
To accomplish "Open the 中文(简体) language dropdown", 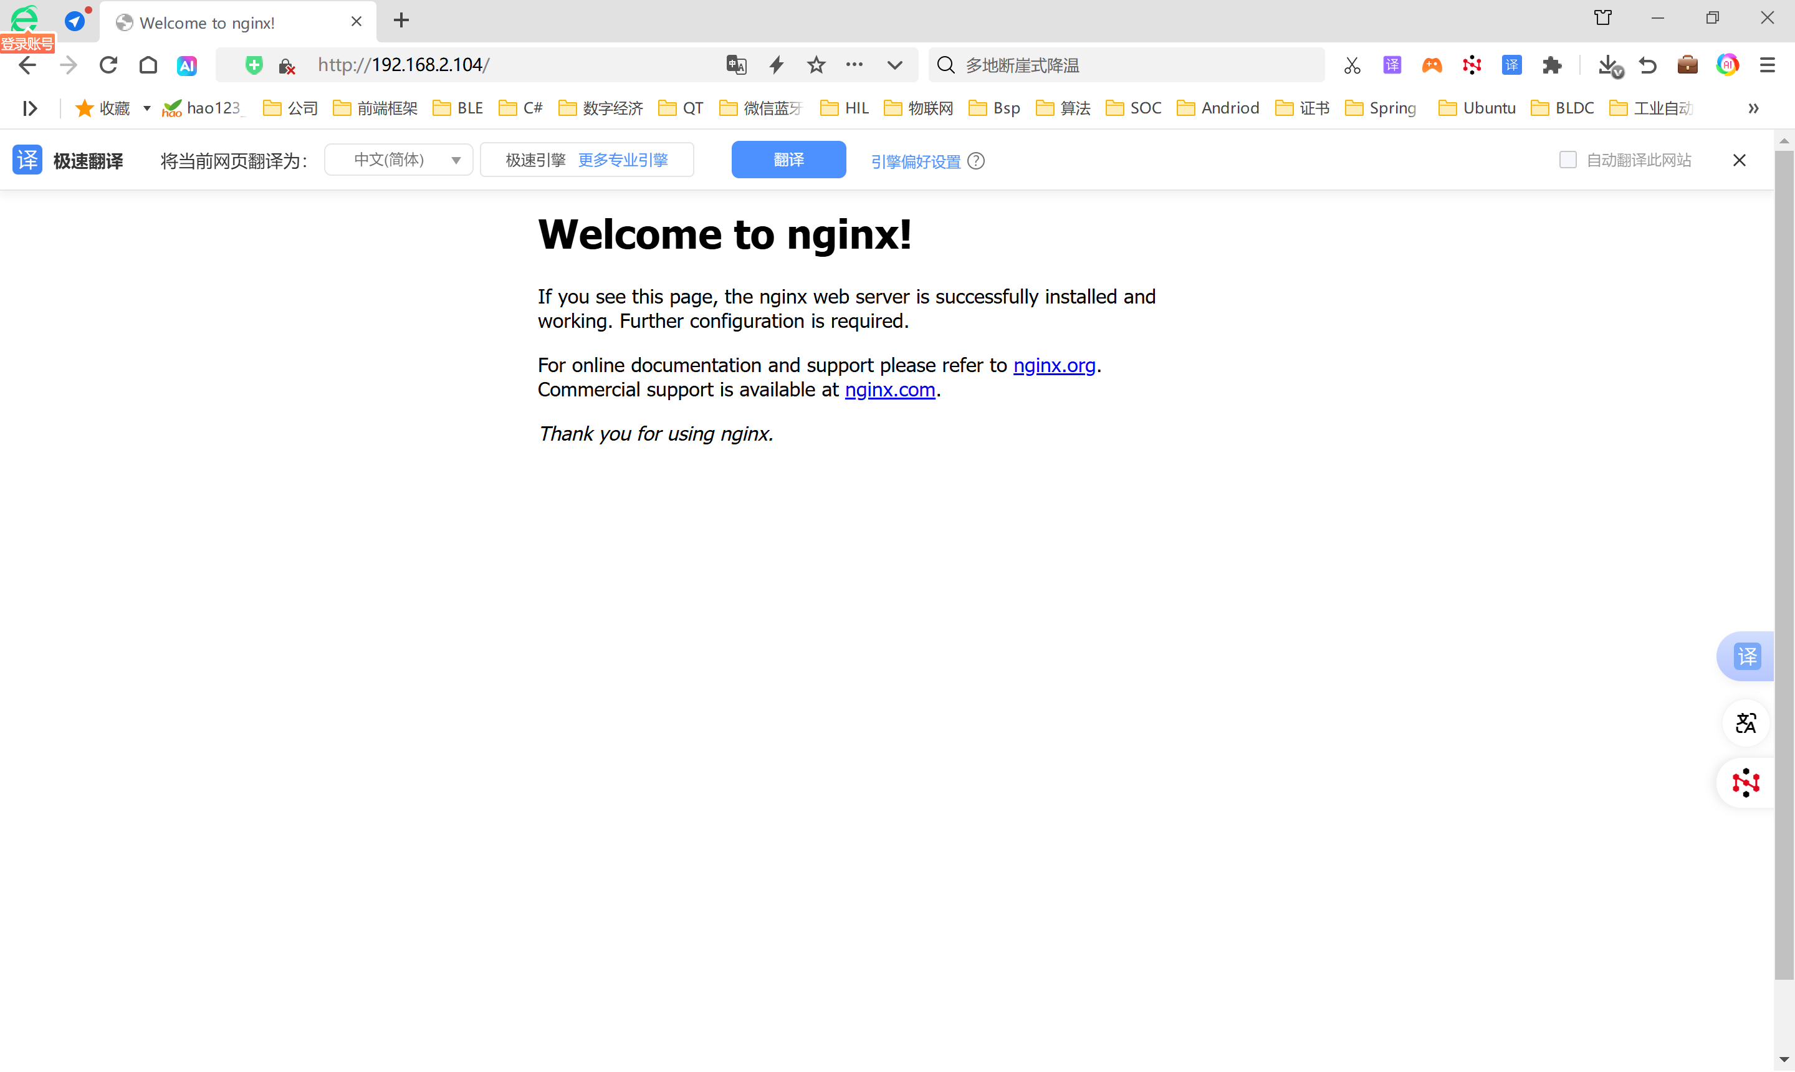I will tap(399, 160).
